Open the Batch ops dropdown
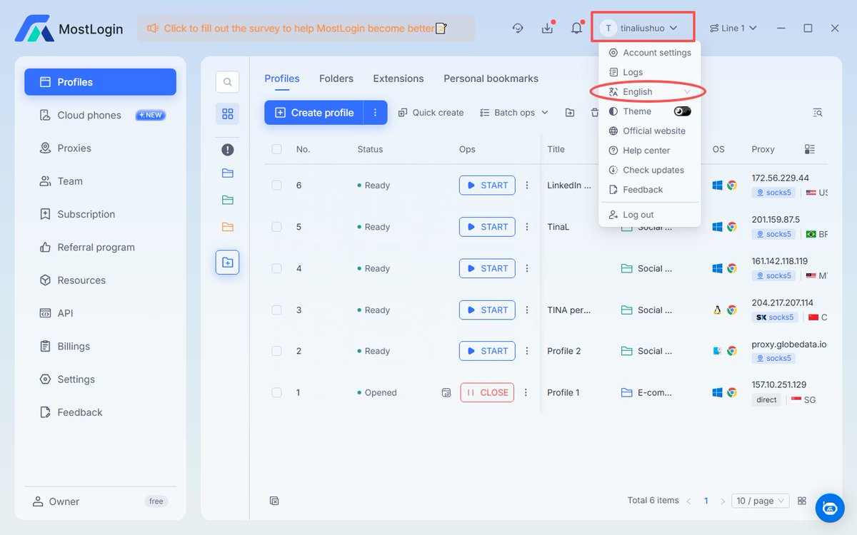Image resolution: width=857 pixels, height=535 pixels. [514, 113]
